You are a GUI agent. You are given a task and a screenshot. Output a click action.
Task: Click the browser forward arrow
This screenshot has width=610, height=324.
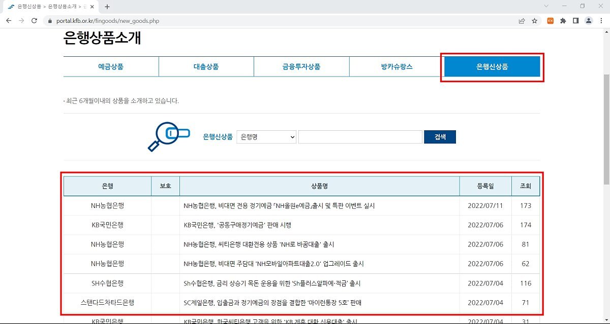coord(21,21)
